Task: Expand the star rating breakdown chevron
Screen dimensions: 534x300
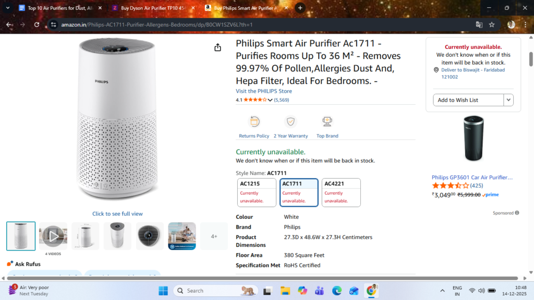Action: click(x=270, y=100)
